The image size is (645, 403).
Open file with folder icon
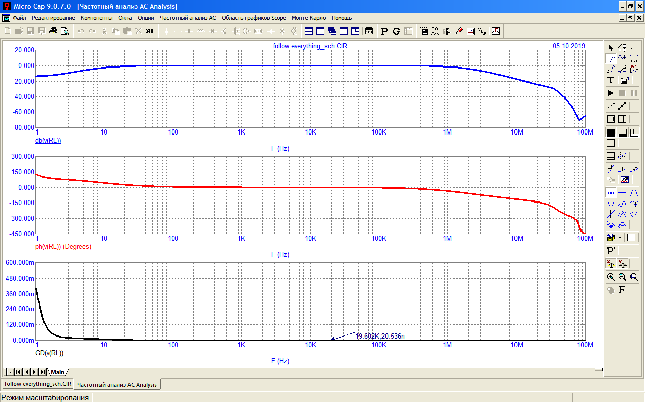click(x=19, y=31)
